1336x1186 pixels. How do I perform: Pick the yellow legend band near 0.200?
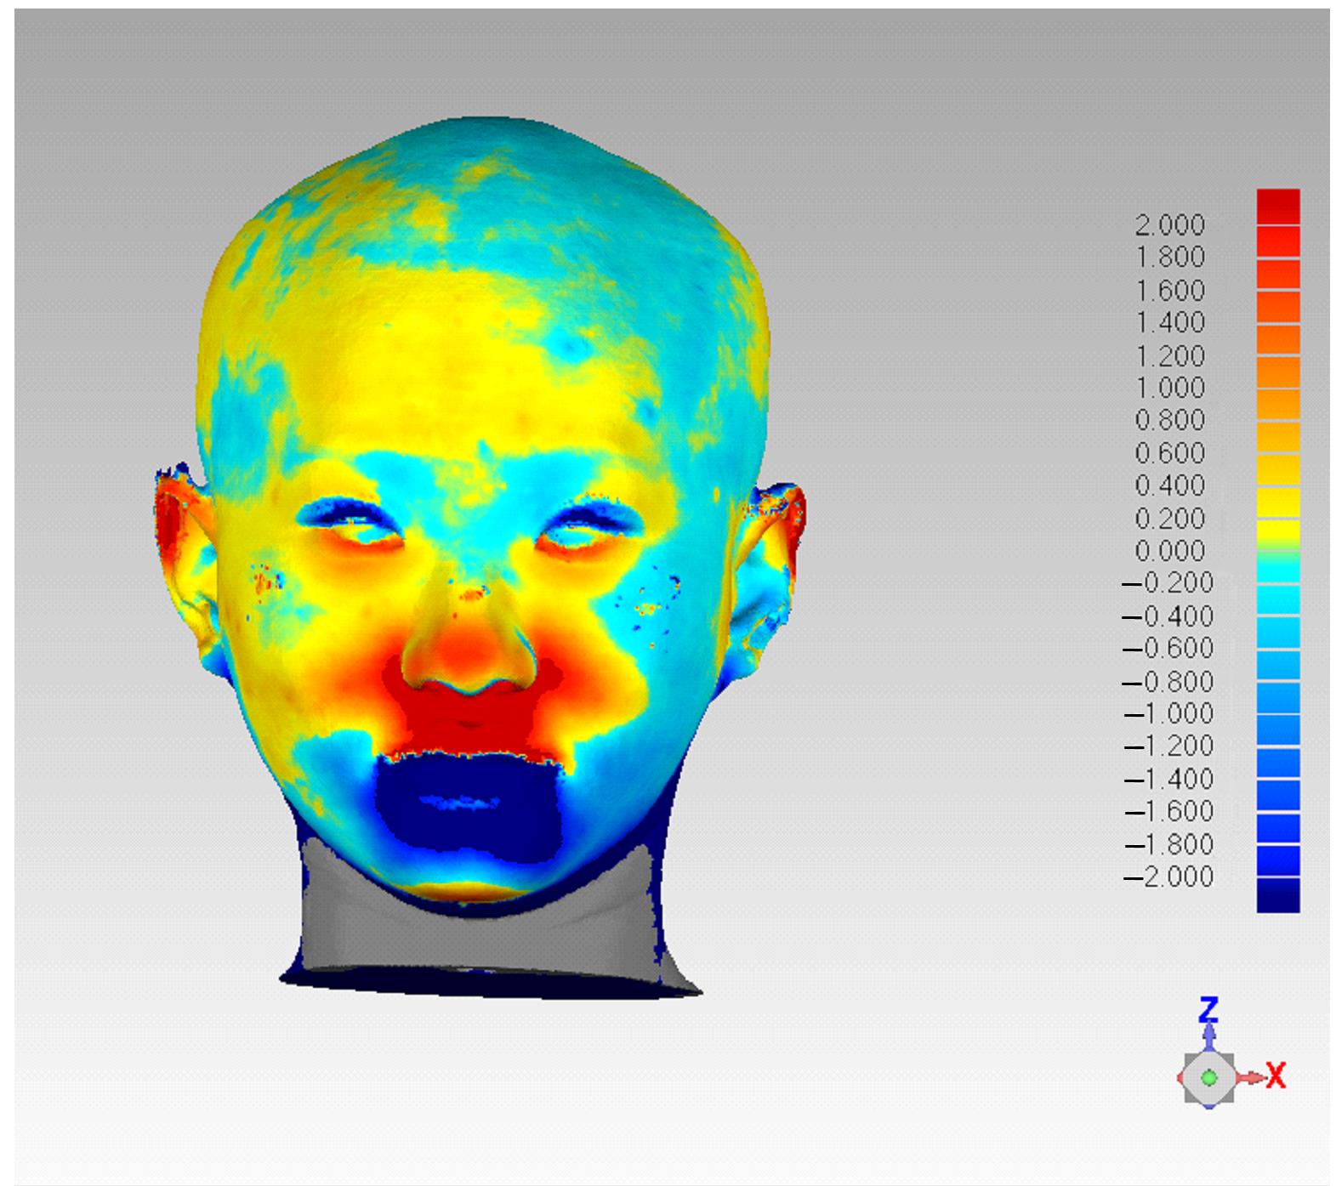[x=1278, y=514]
